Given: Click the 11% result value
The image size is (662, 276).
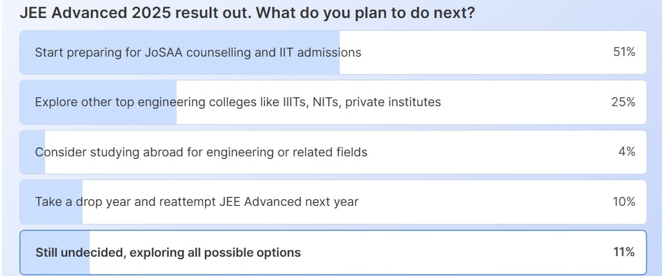Looking at the screenshot, I should click(624, 252).
